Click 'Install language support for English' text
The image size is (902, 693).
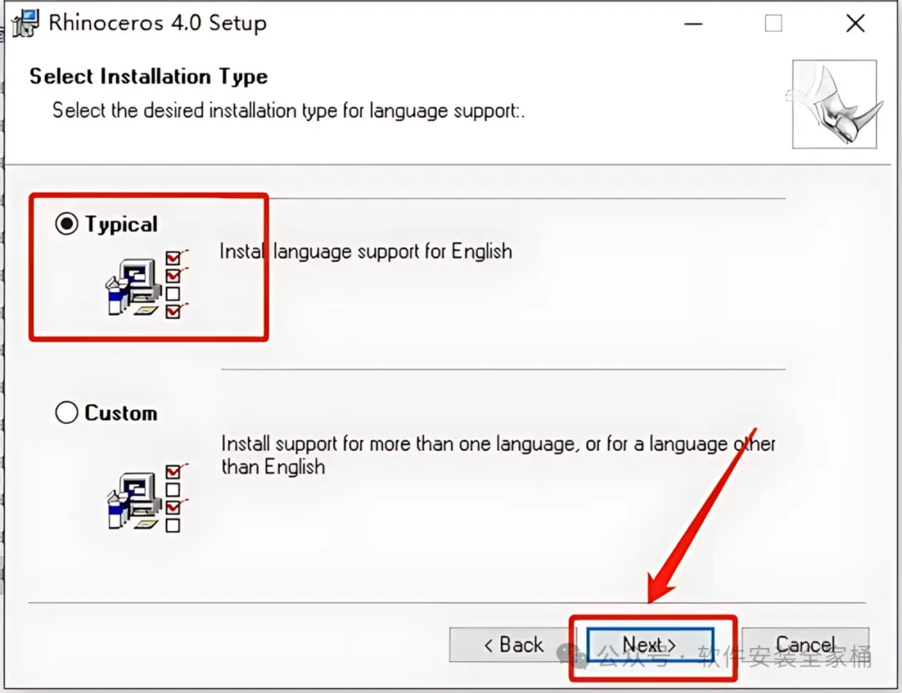coord(366,251)
